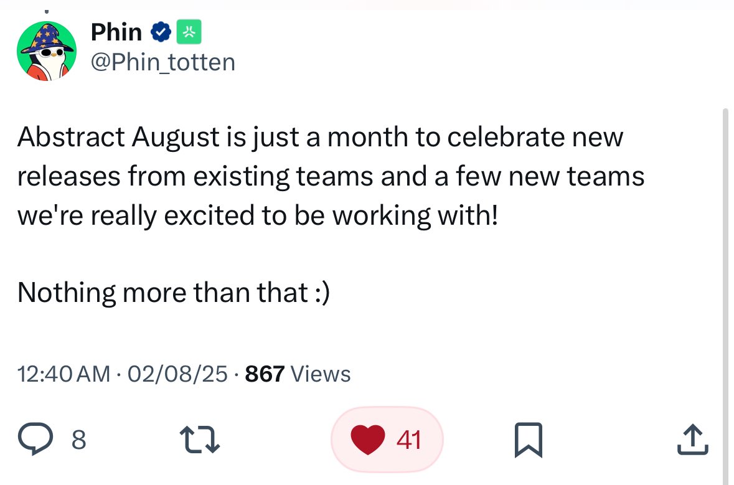Image resolution: width=734 pixels, height=485 pixels.
Task: Click the 02/08/25 date
Action: pyautogui.click(x=177, y=374)
